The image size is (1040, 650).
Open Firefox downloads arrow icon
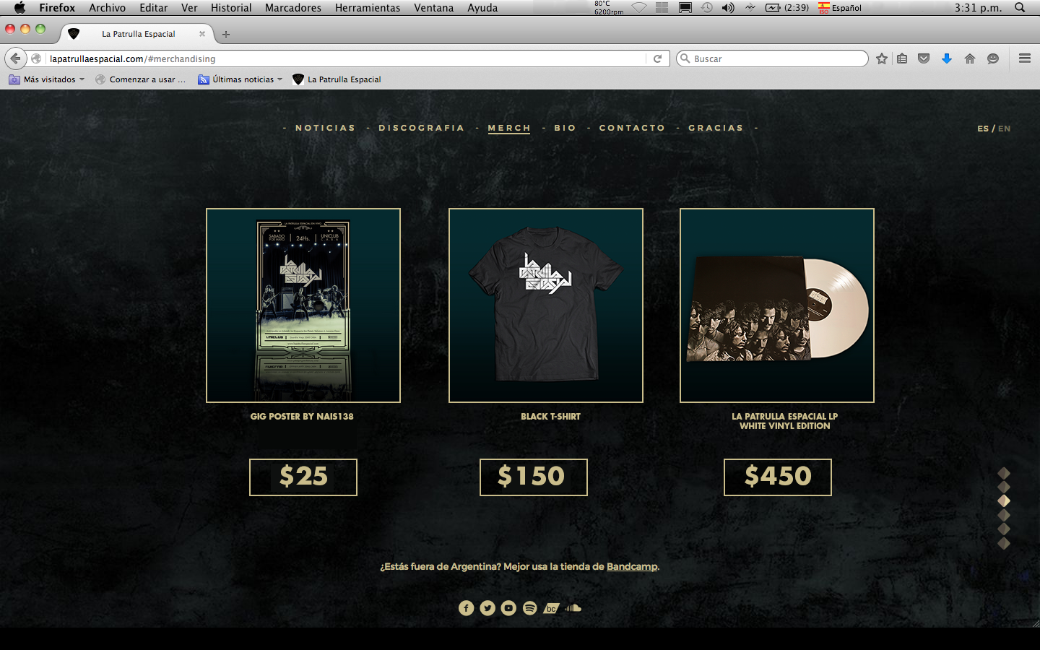(947, 58)
